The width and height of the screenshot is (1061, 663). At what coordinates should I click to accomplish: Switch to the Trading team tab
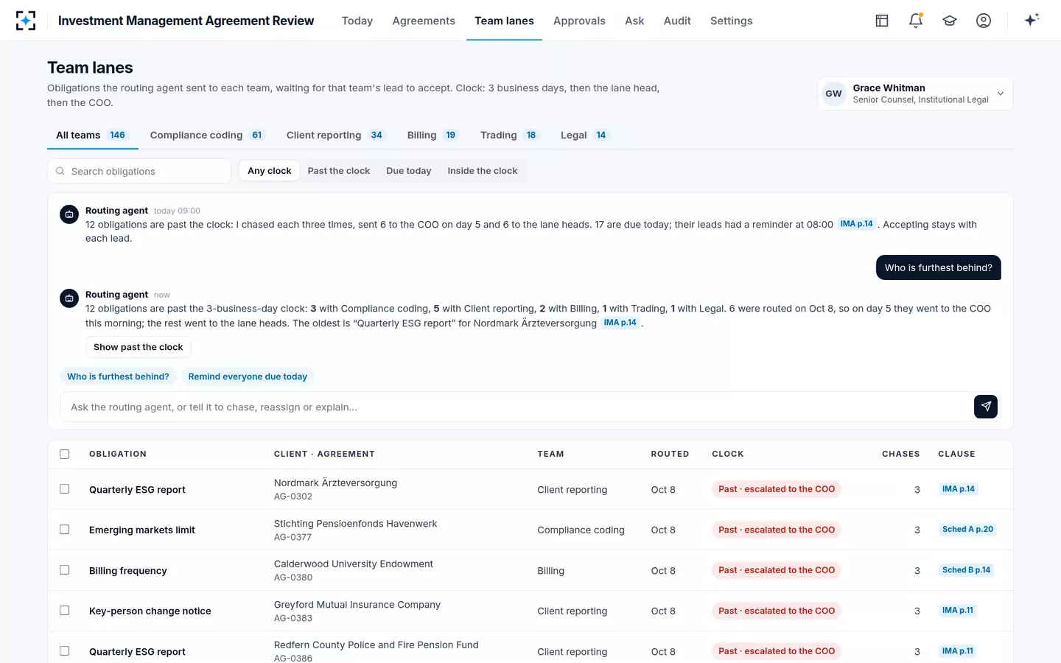click(510, 135)
